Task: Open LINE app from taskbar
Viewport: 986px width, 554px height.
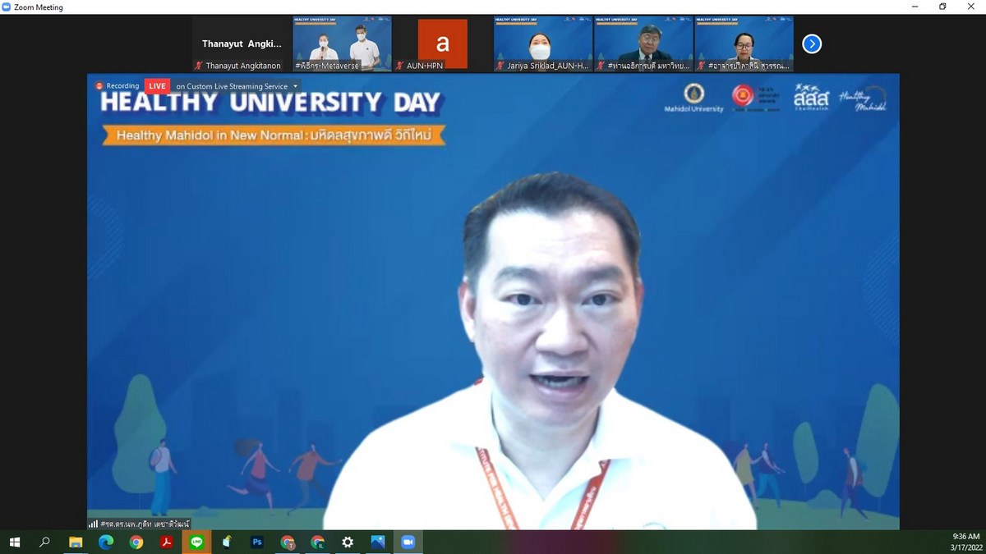Action: tap(196, 543)
